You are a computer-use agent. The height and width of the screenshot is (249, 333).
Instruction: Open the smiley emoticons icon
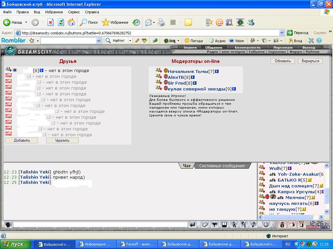pyautogui.click(x=266, y=224)
